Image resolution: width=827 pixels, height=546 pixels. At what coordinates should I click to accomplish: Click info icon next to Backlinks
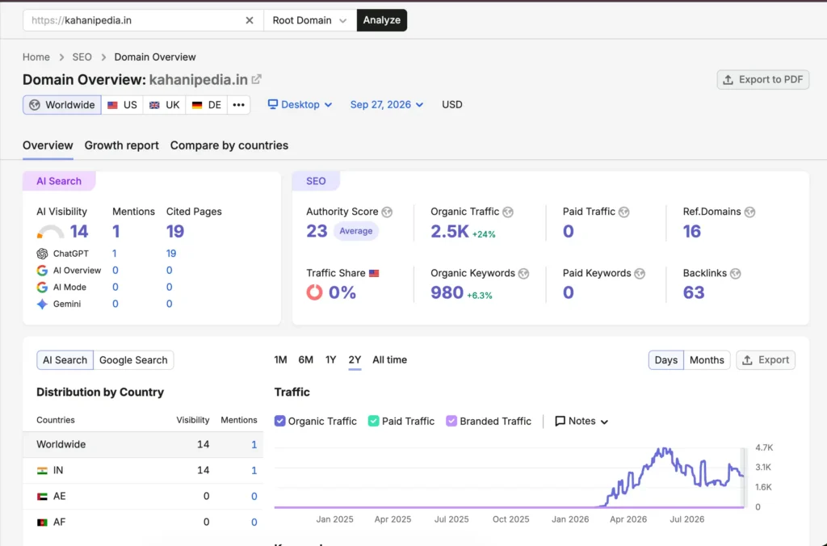coord(735,274)
